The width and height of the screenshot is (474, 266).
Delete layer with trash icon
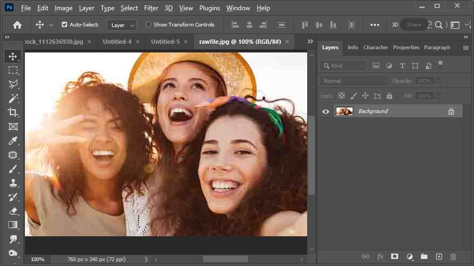click(x=453, y=257)
